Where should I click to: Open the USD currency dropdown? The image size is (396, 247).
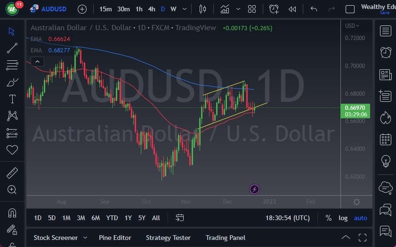pos(352,26)
